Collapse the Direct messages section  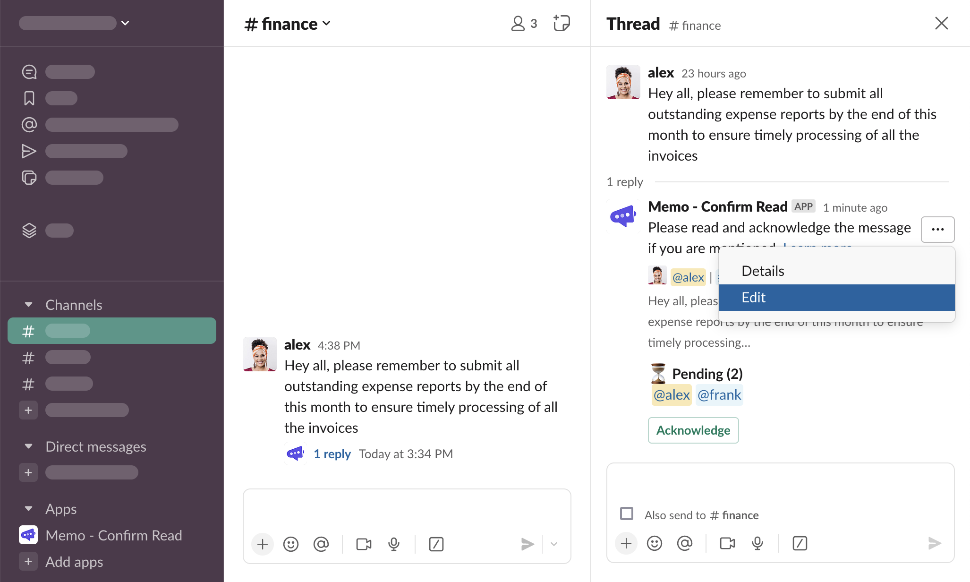[29, 446]
